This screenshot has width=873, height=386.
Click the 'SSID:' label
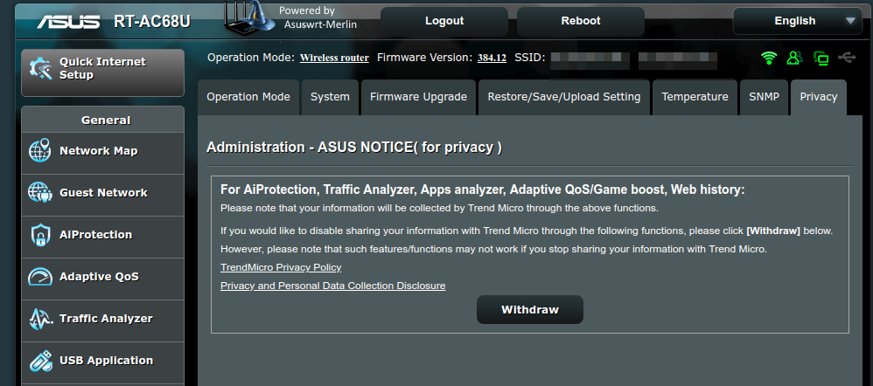(x=529, y=58)
